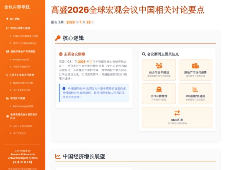The height and width of the screenshot is (170, 226).
Task: Click the 会议内容导航 sidebar title
Action: [17, 7]
